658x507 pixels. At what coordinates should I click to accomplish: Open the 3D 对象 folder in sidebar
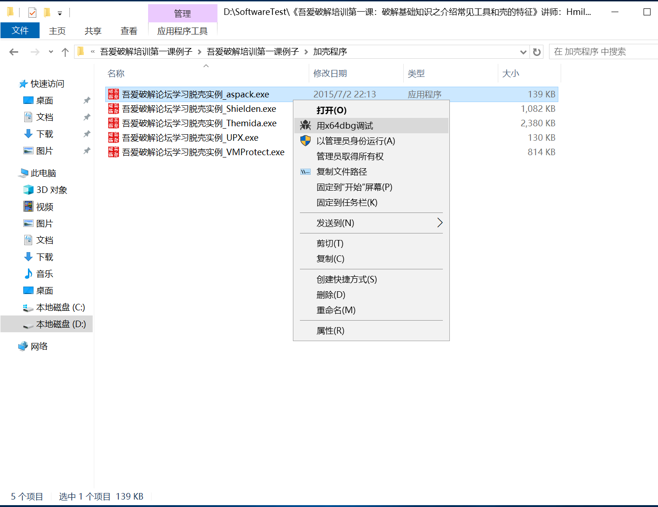(52, 190)
